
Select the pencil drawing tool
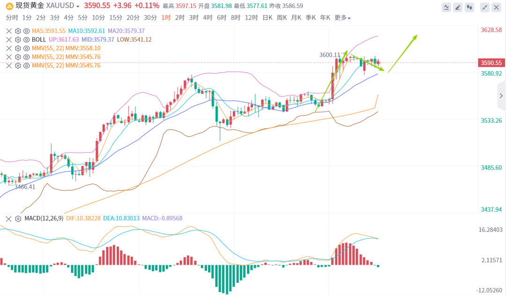click(x=458, y=7)
